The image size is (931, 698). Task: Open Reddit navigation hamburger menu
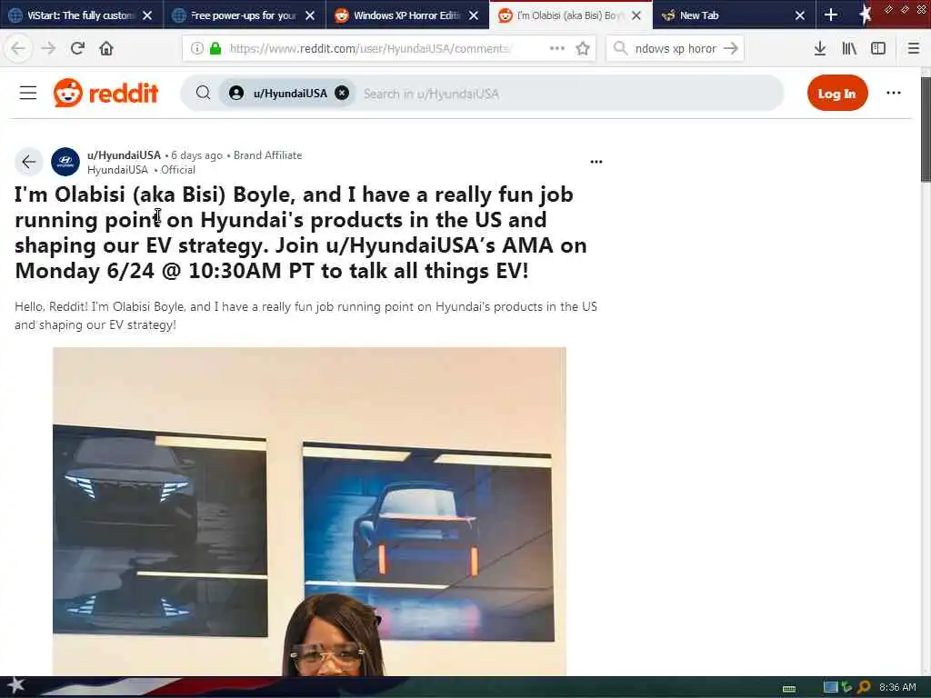tap(28, 94)
